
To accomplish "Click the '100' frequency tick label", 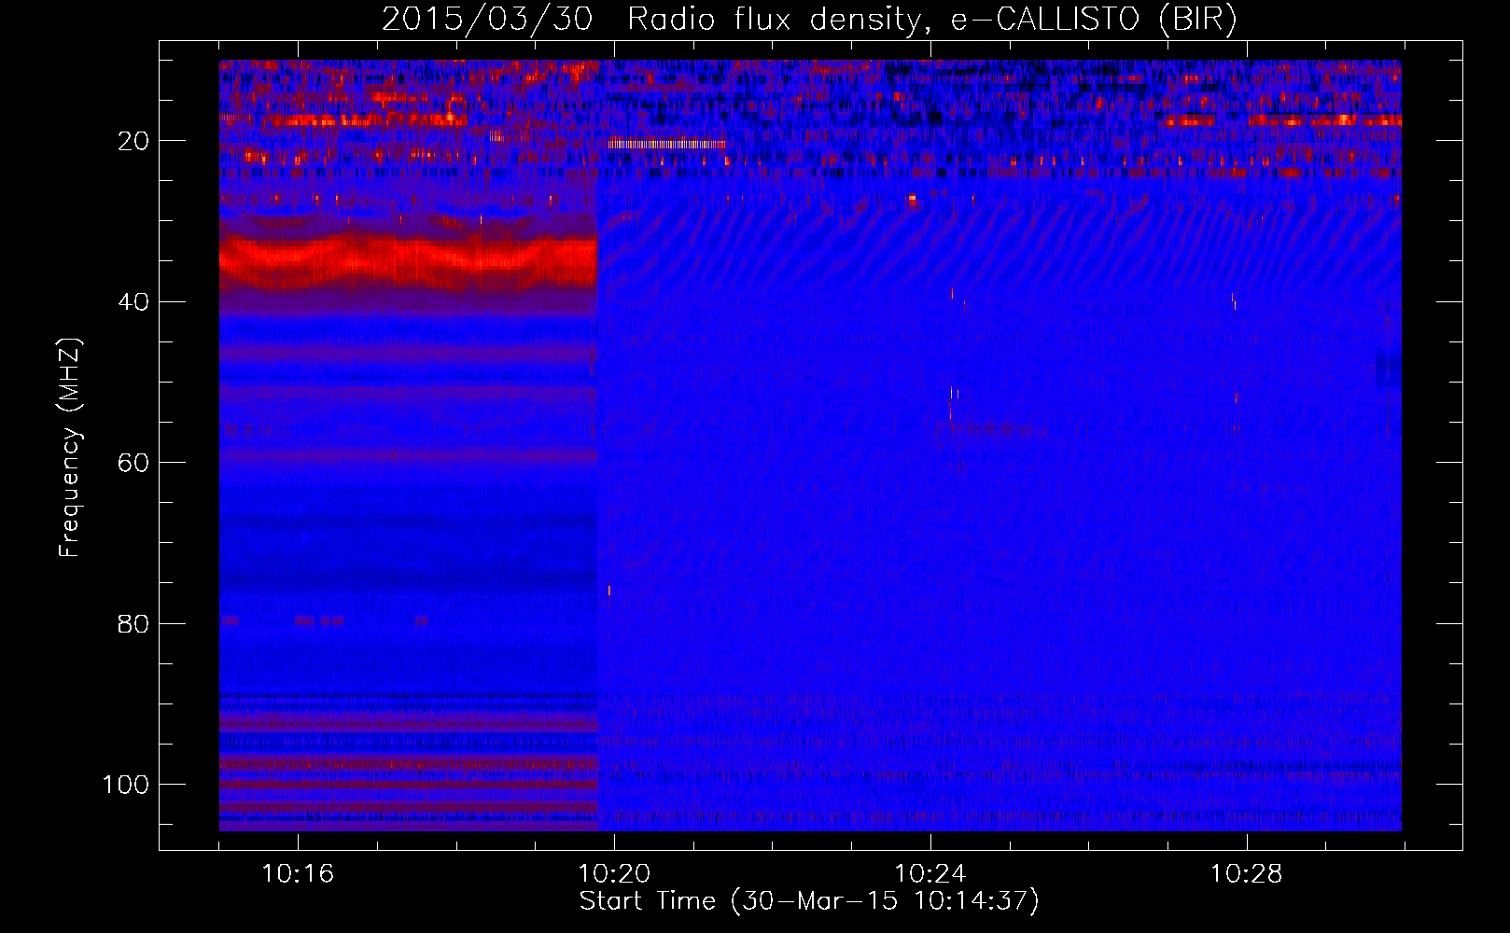I will pos(126,785).
